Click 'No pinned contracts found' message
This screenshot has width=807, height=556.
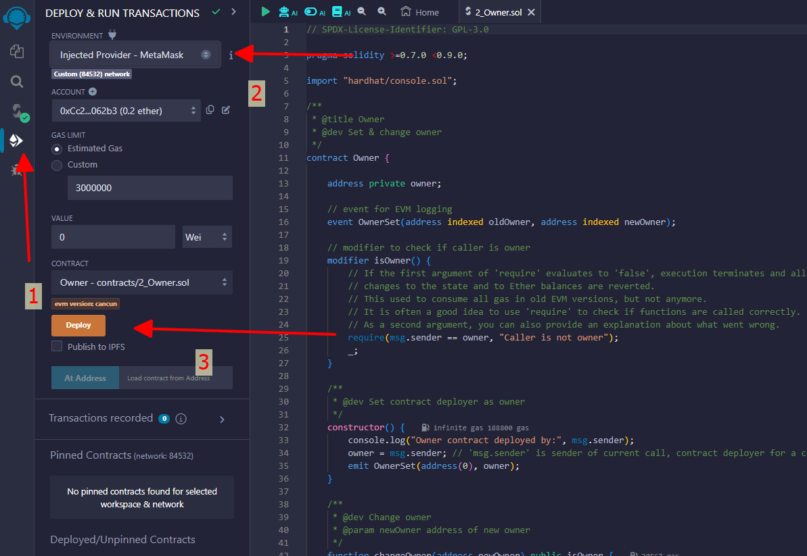[x=142, y=497]
